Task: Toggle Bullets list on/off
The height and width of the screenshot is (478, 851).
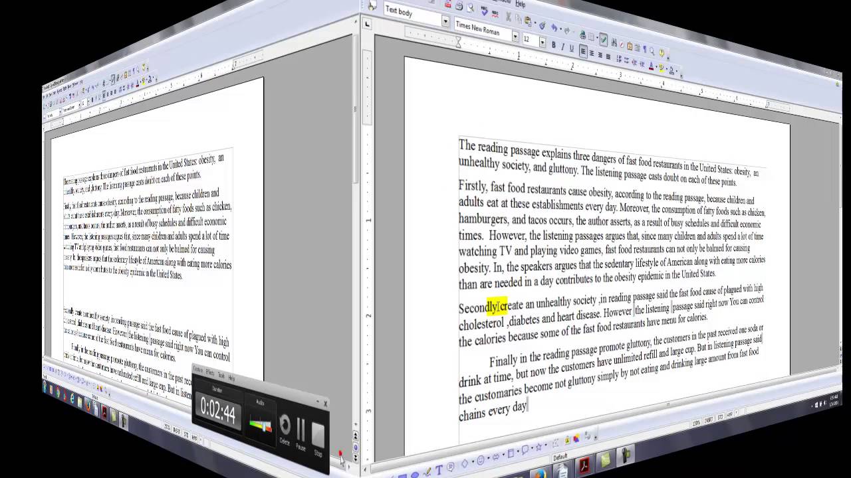Action: 626,61
